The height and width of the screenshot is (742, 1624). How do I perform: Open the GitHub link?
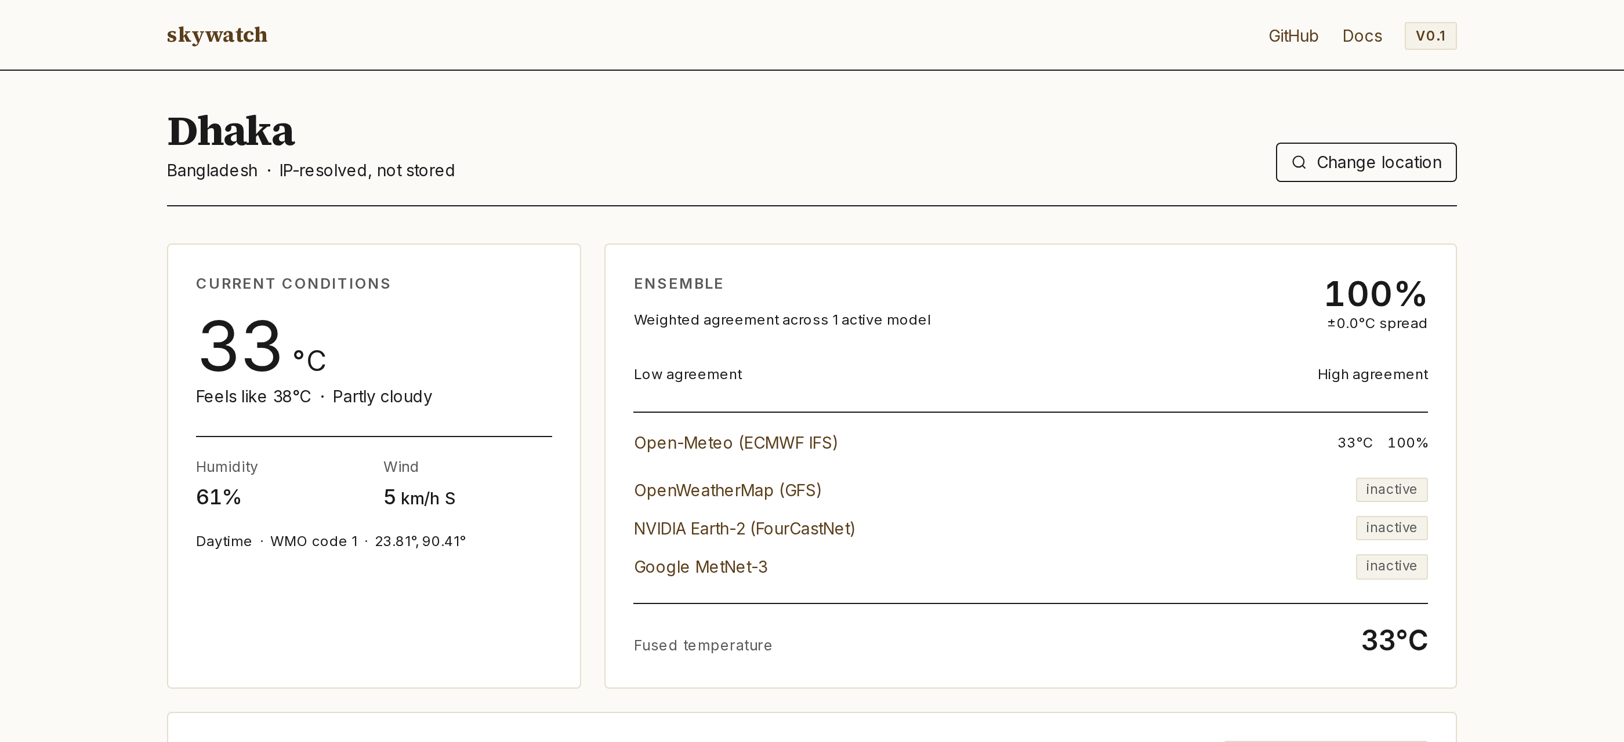click(x=1293, y=36)
